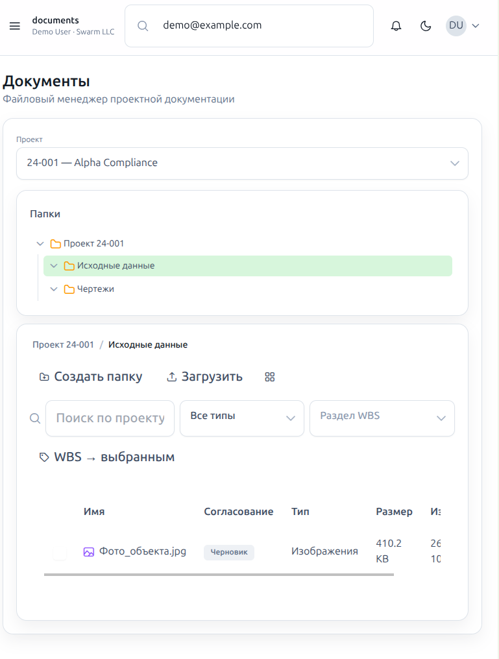Toggle dark mode with the moon icon
This screenshot has width=499, height=659.
426,25
